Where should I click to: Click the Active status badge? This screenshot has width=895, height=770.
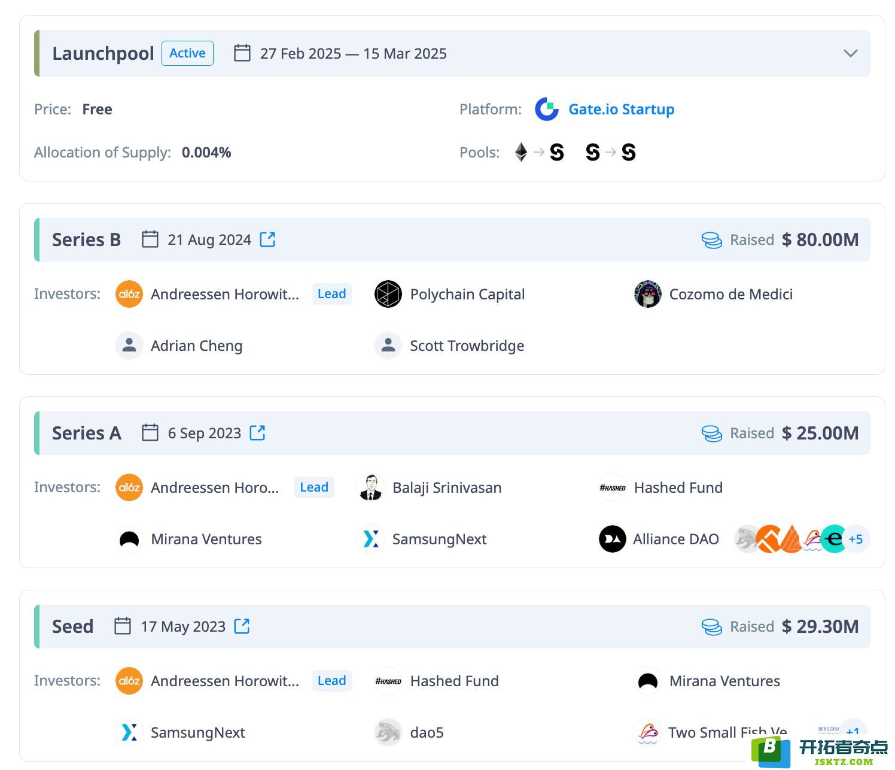click(187, 53)
